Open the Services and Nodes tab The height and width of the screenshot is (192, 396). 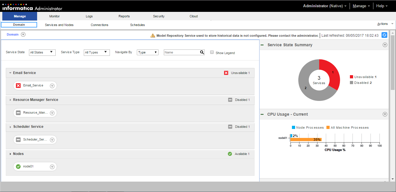coord(59,25)
